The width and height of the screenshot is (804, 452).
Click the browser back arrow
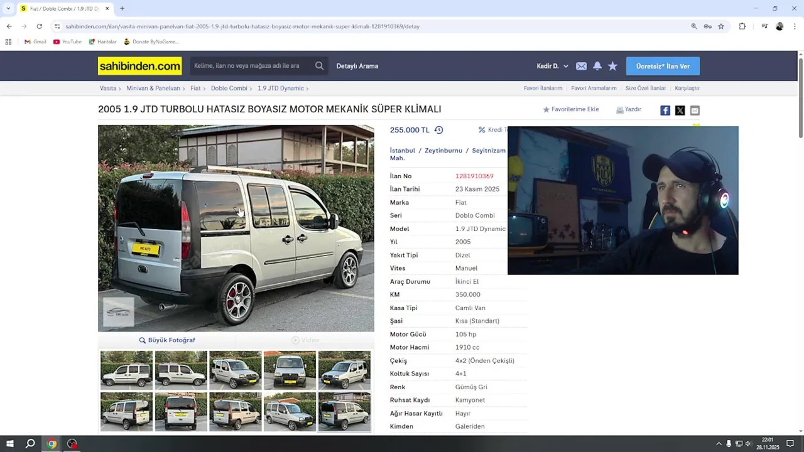click(x=9, y=26)
